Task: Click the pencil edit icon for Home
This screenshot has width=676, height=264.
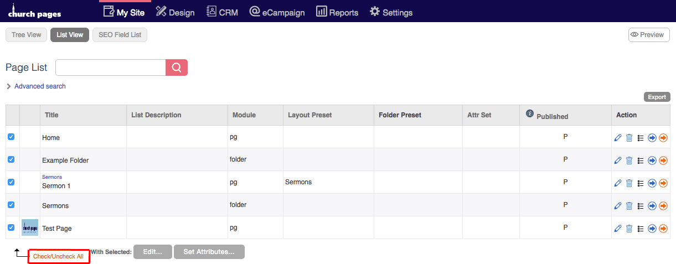Action: (x=618, y=138)
